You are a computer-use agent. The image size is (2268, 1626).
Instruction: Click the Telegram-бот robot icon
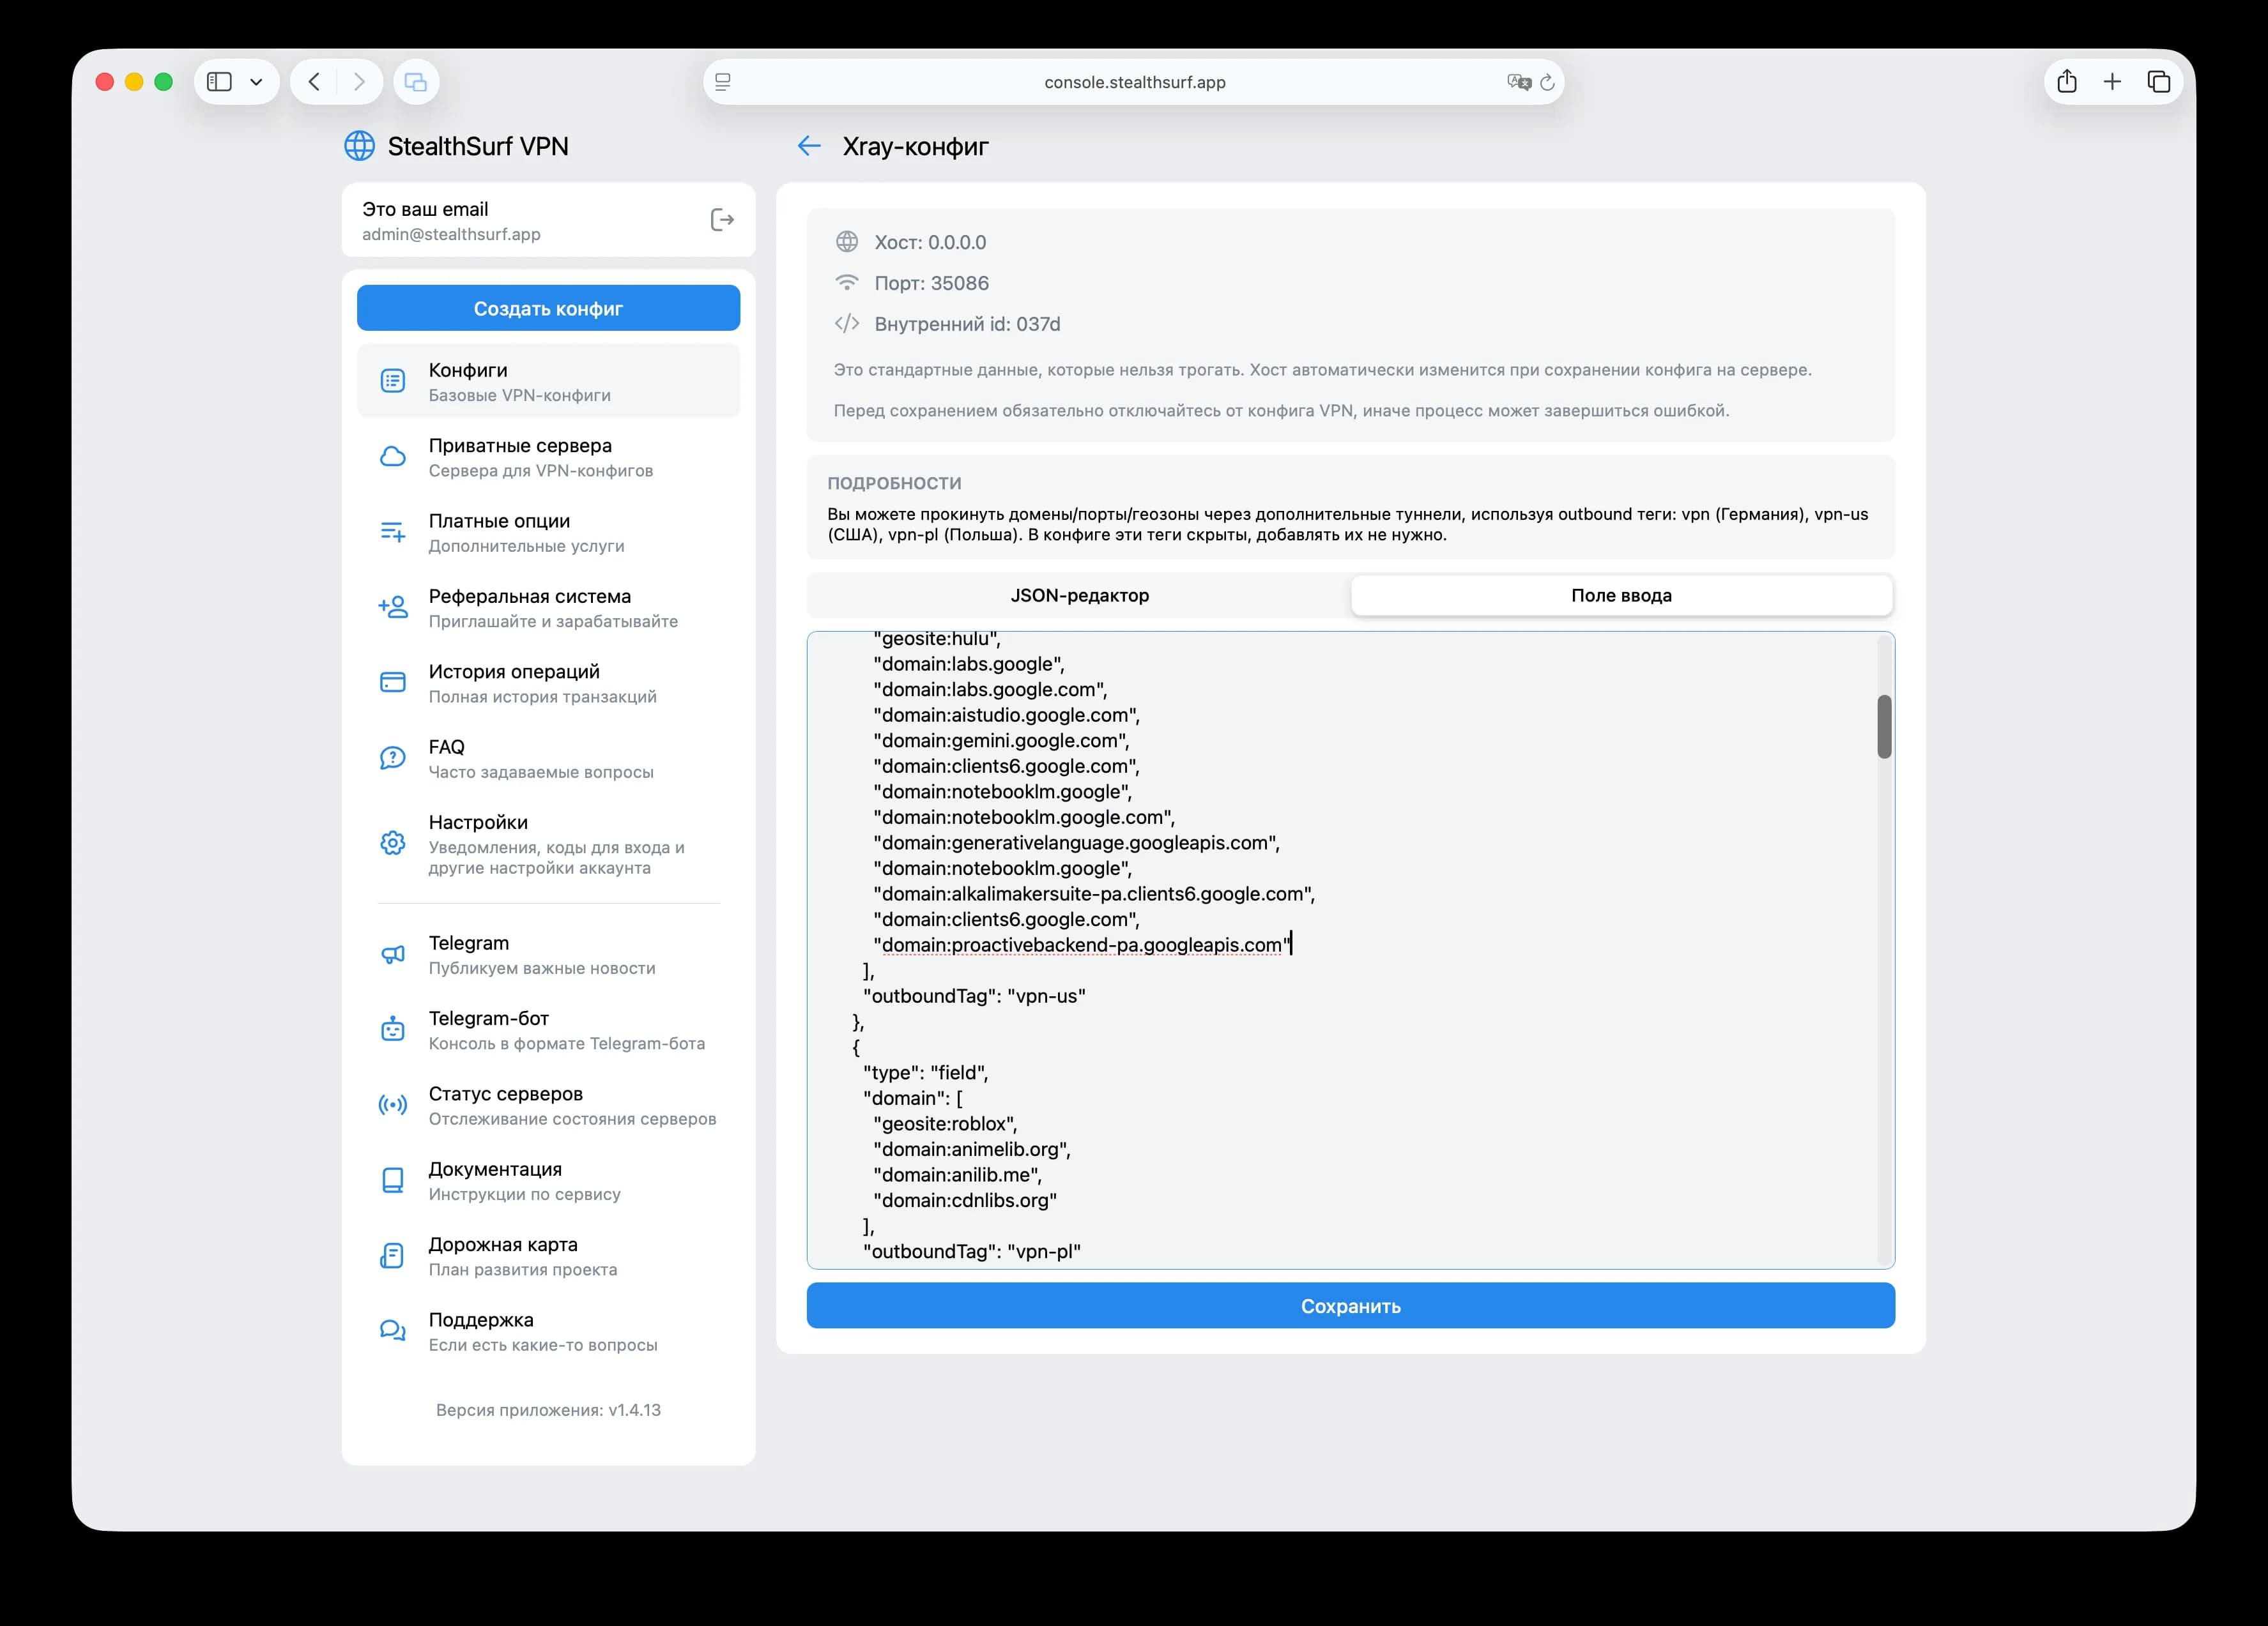tap(393, 1030)
